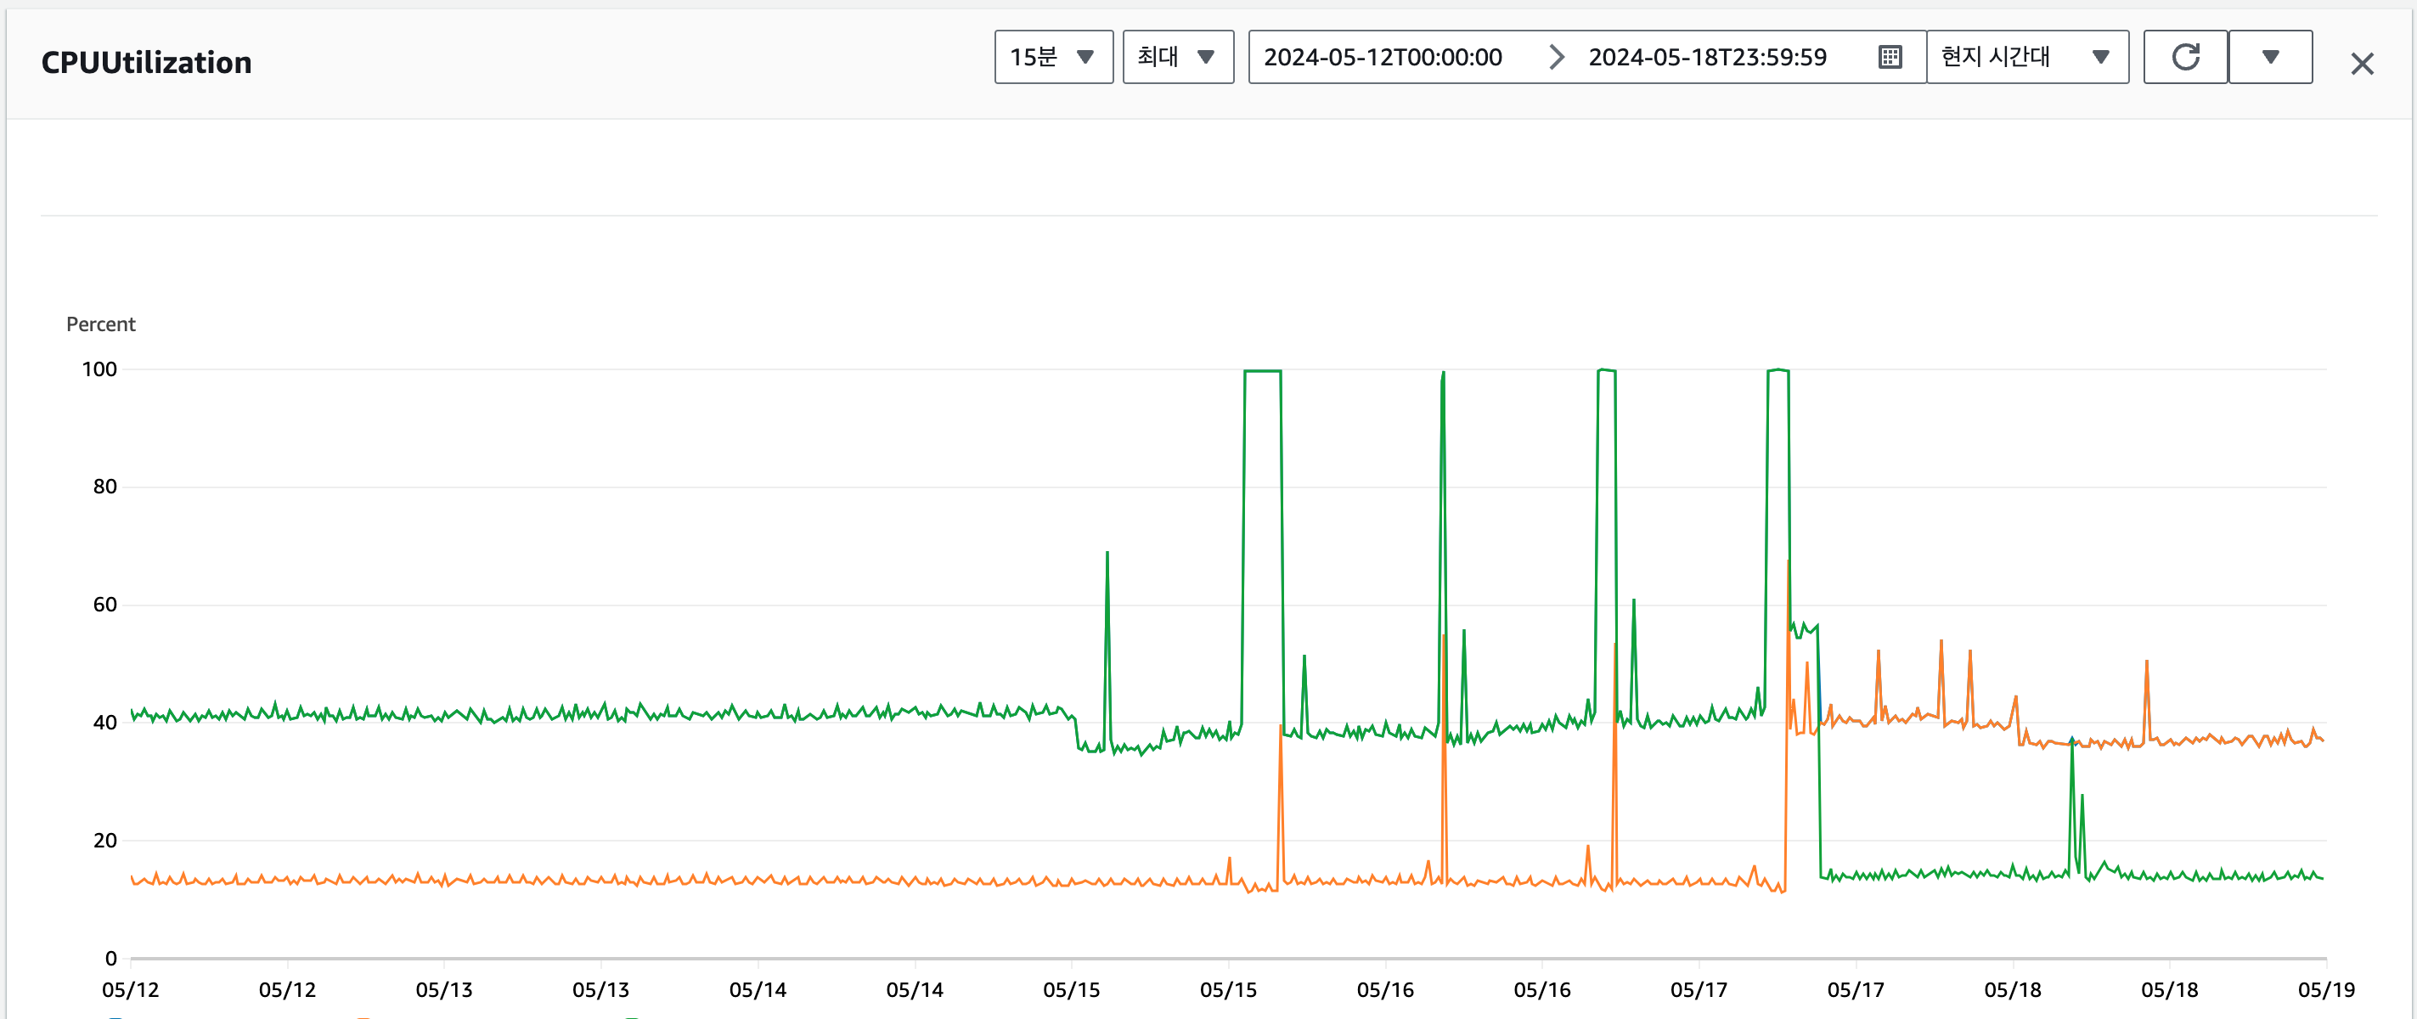Click the 60 value on the y-axis
The image size is (2417, 1019).
click(x=104, y=605)
